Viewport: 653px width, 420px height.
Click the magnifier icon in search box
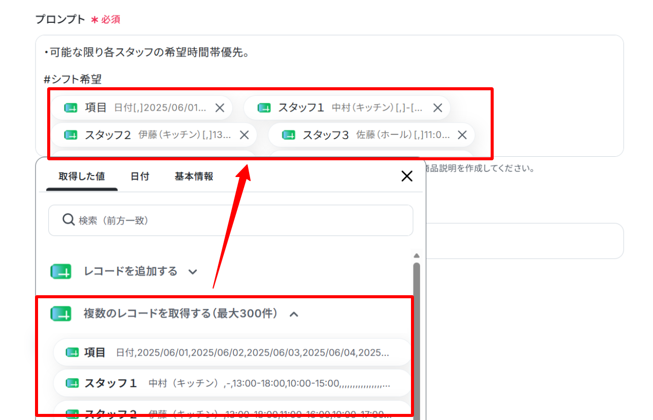click(x=68, y=220)
